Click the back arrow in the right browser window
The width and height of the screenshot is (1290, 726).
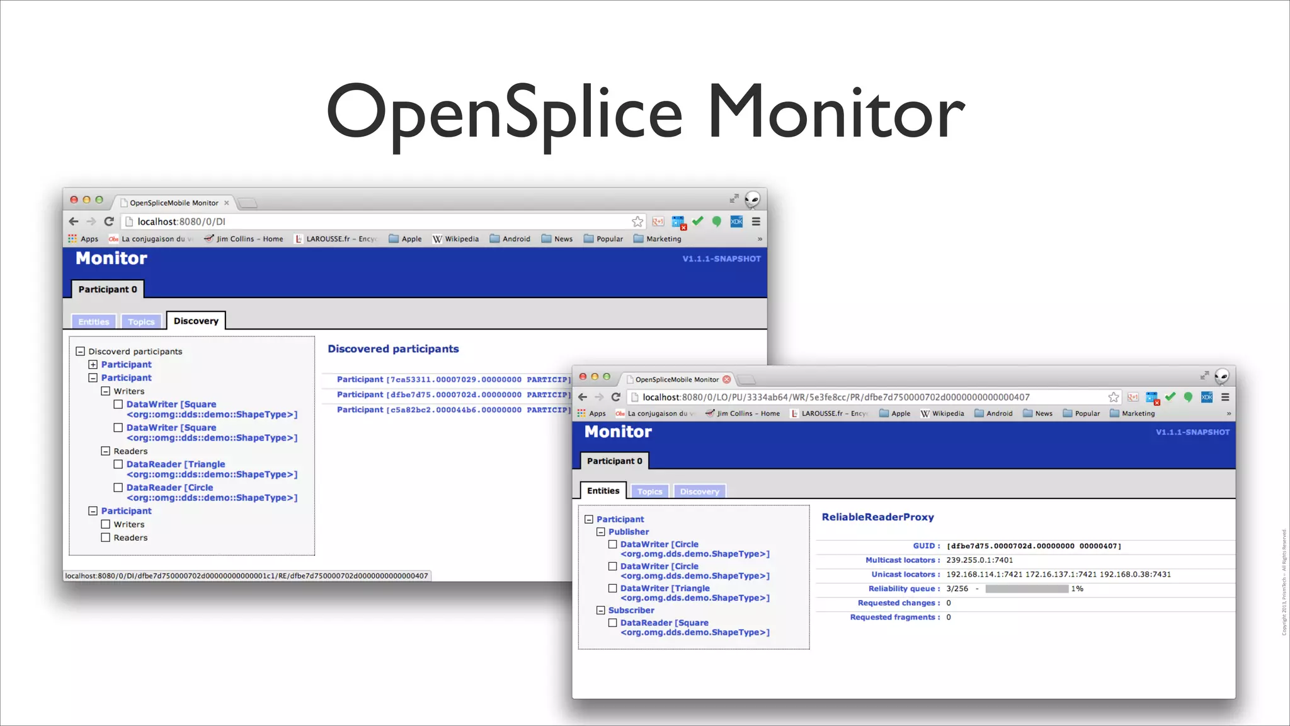tap(583, 397)
